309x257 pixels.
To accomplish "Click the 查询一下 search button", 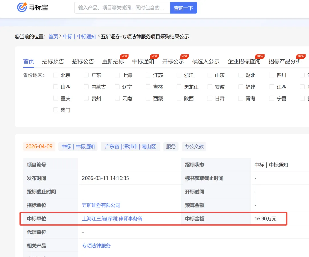I will click(183, 8).
